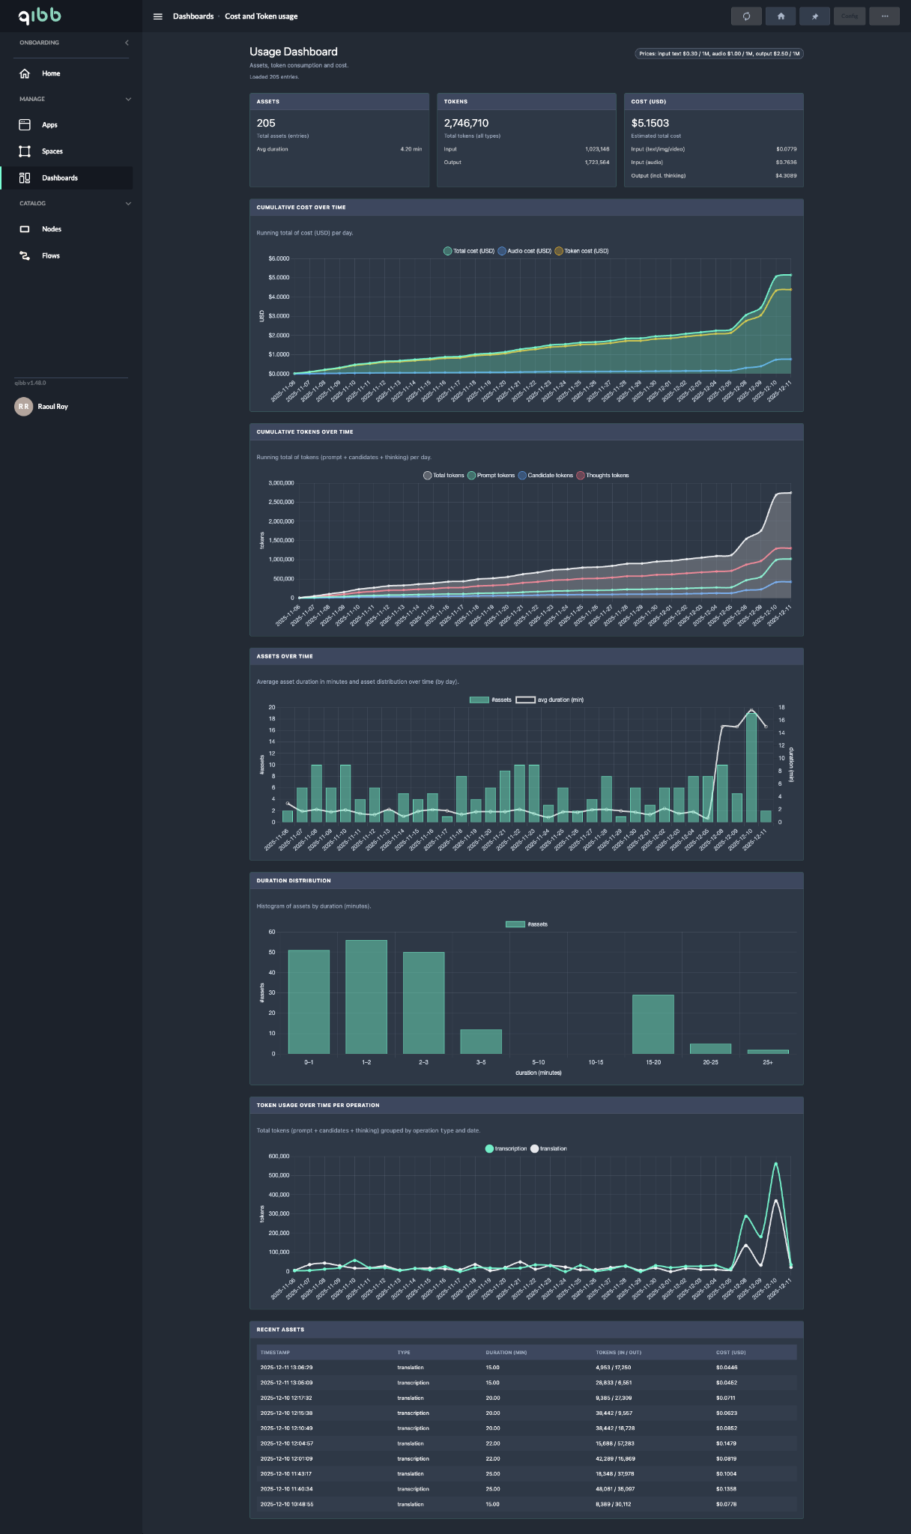Click Cost and Token usage breadcrumb

(x=261, y=16)
